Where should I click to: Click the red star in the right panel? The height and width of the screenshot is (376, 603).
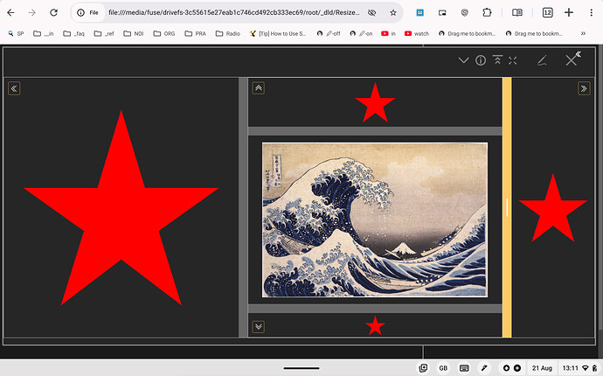coord(553,207)
